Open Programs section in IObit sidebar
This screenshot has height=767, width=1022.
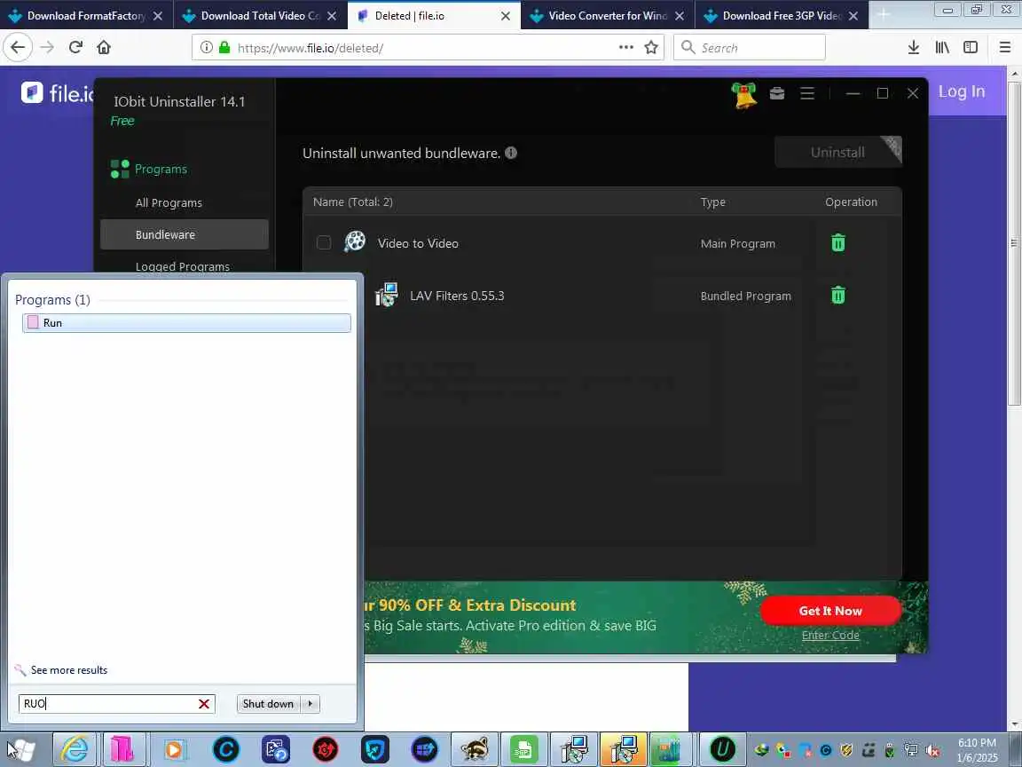click(x=149, y=169)
